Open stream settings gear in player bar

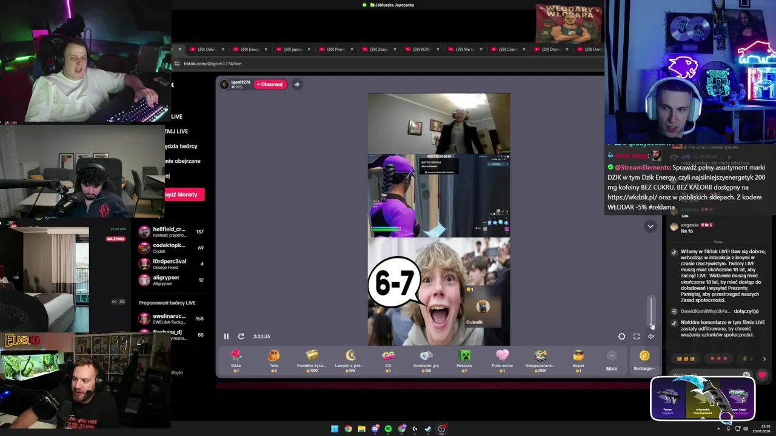[621, 336]
